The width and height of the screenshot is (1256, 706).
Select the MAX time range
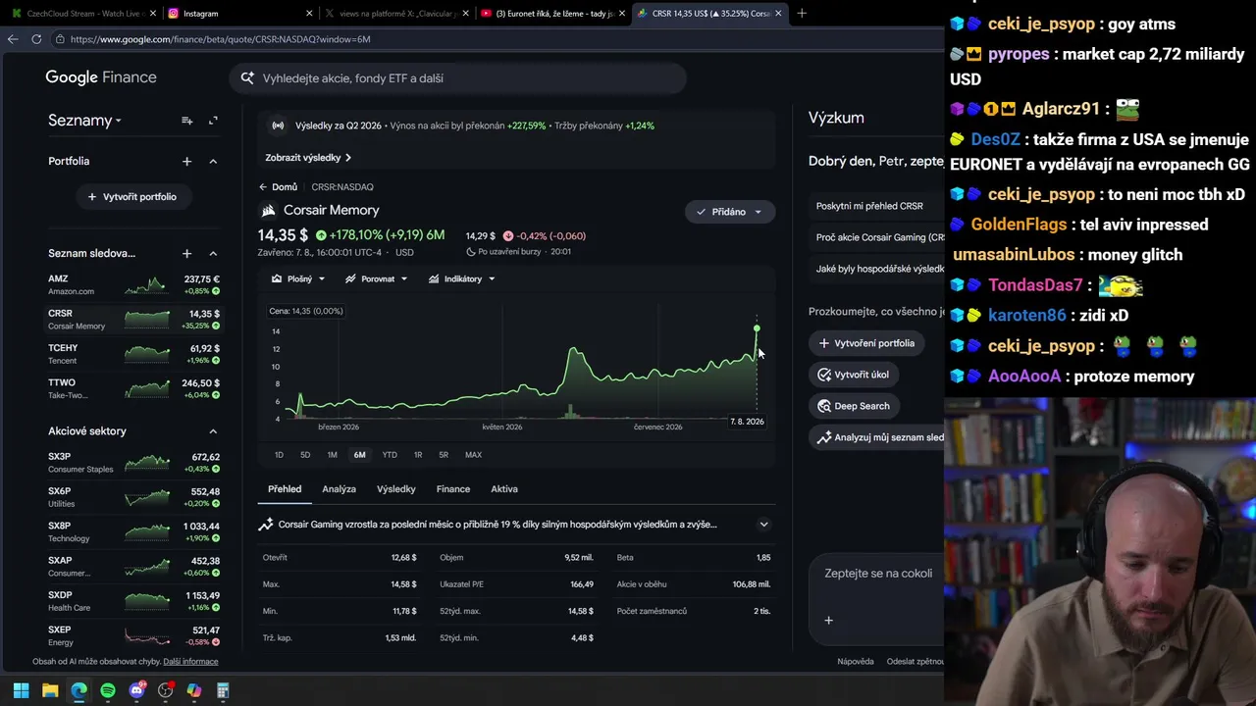473,455
